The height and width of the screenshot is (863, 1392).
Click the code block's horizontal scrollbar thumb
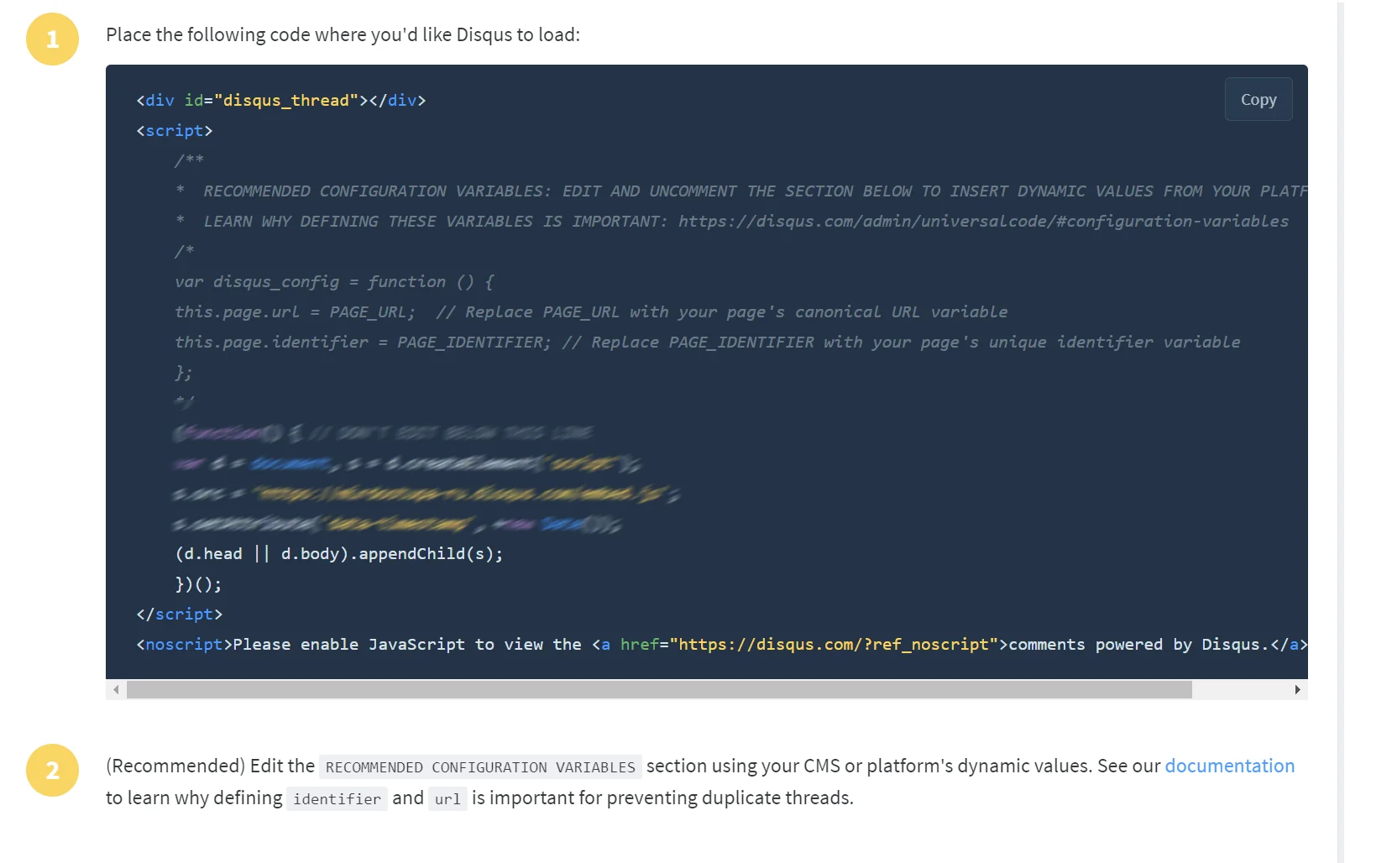659,690
